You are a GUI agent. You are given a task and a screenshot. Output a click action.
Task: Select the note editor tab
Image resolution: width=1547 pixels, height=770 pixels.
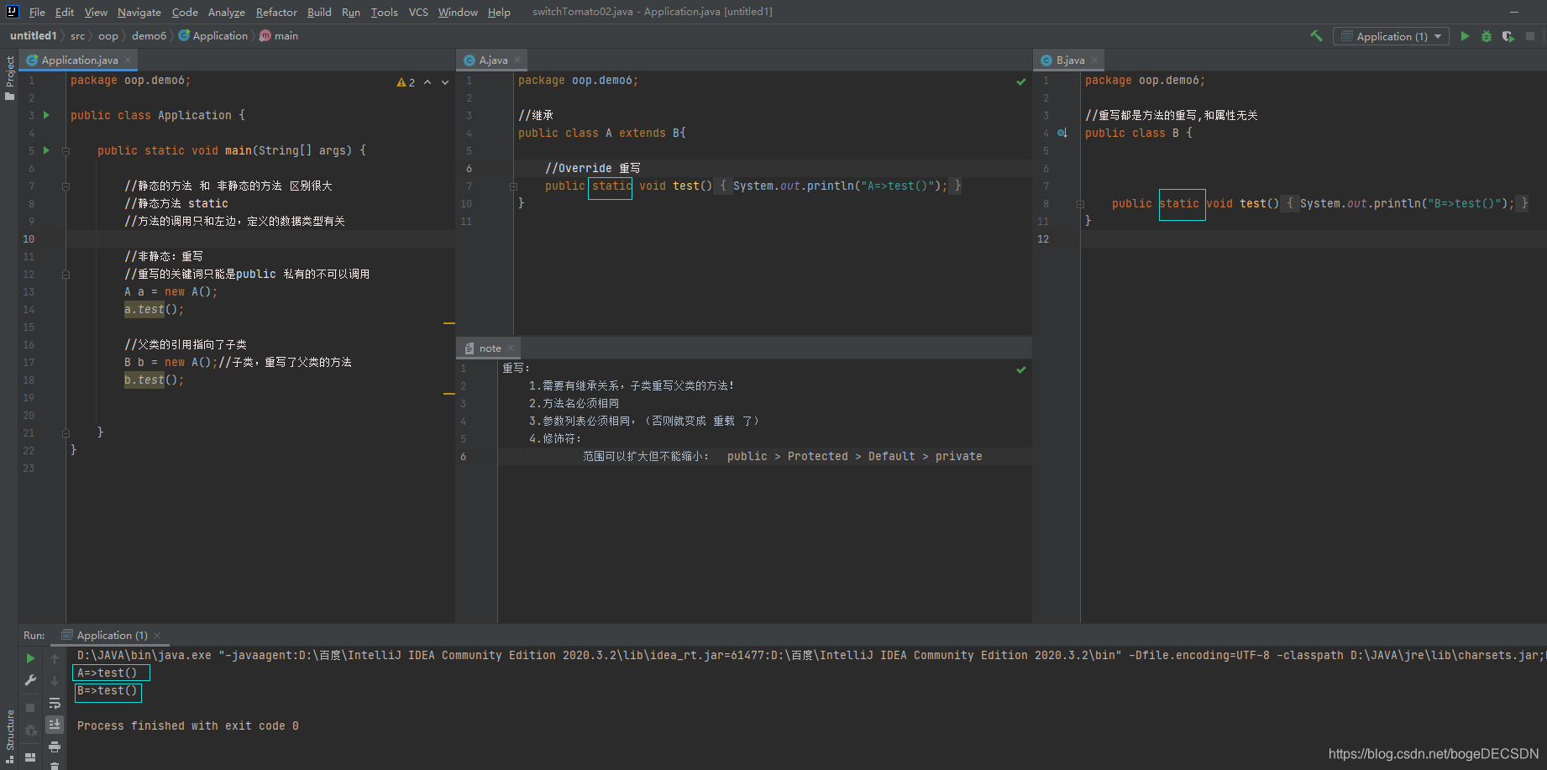point(490,348)
